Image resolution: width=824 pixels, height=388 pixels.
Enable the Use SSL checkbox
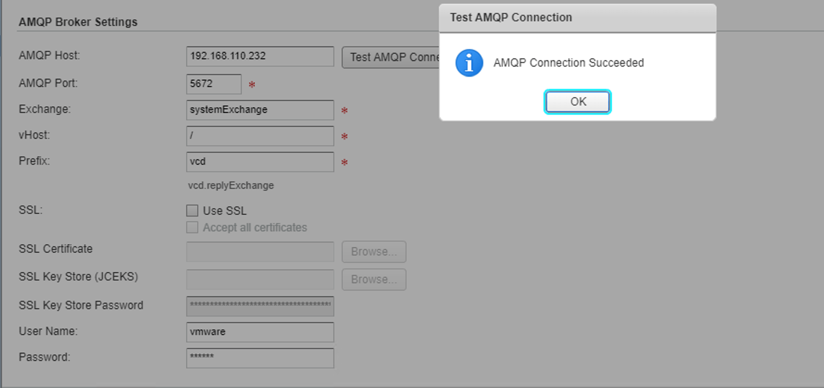click(192, 211)
